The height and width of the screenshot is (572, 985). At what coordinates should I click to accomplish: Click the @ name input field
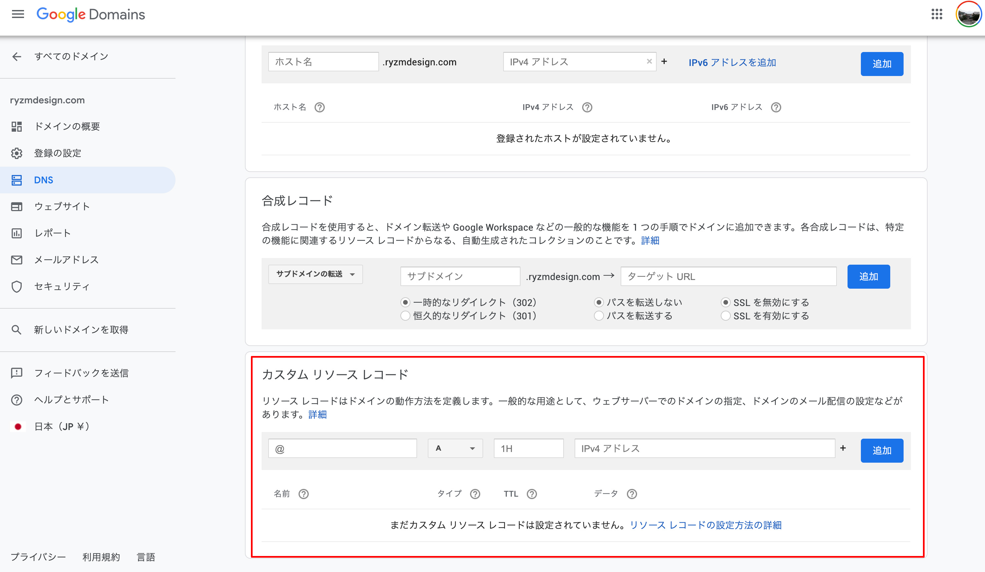(342, 448)
